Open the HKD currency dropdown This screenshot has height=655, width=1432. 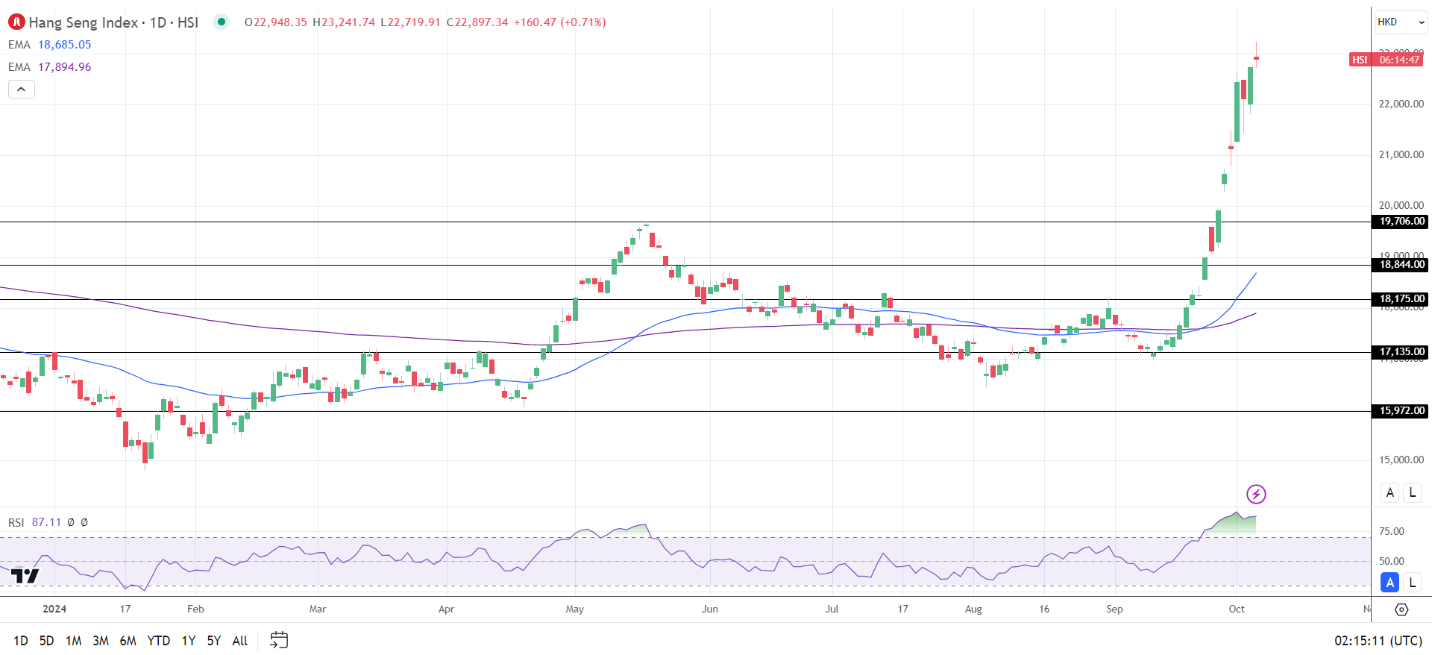(1401, 22)
